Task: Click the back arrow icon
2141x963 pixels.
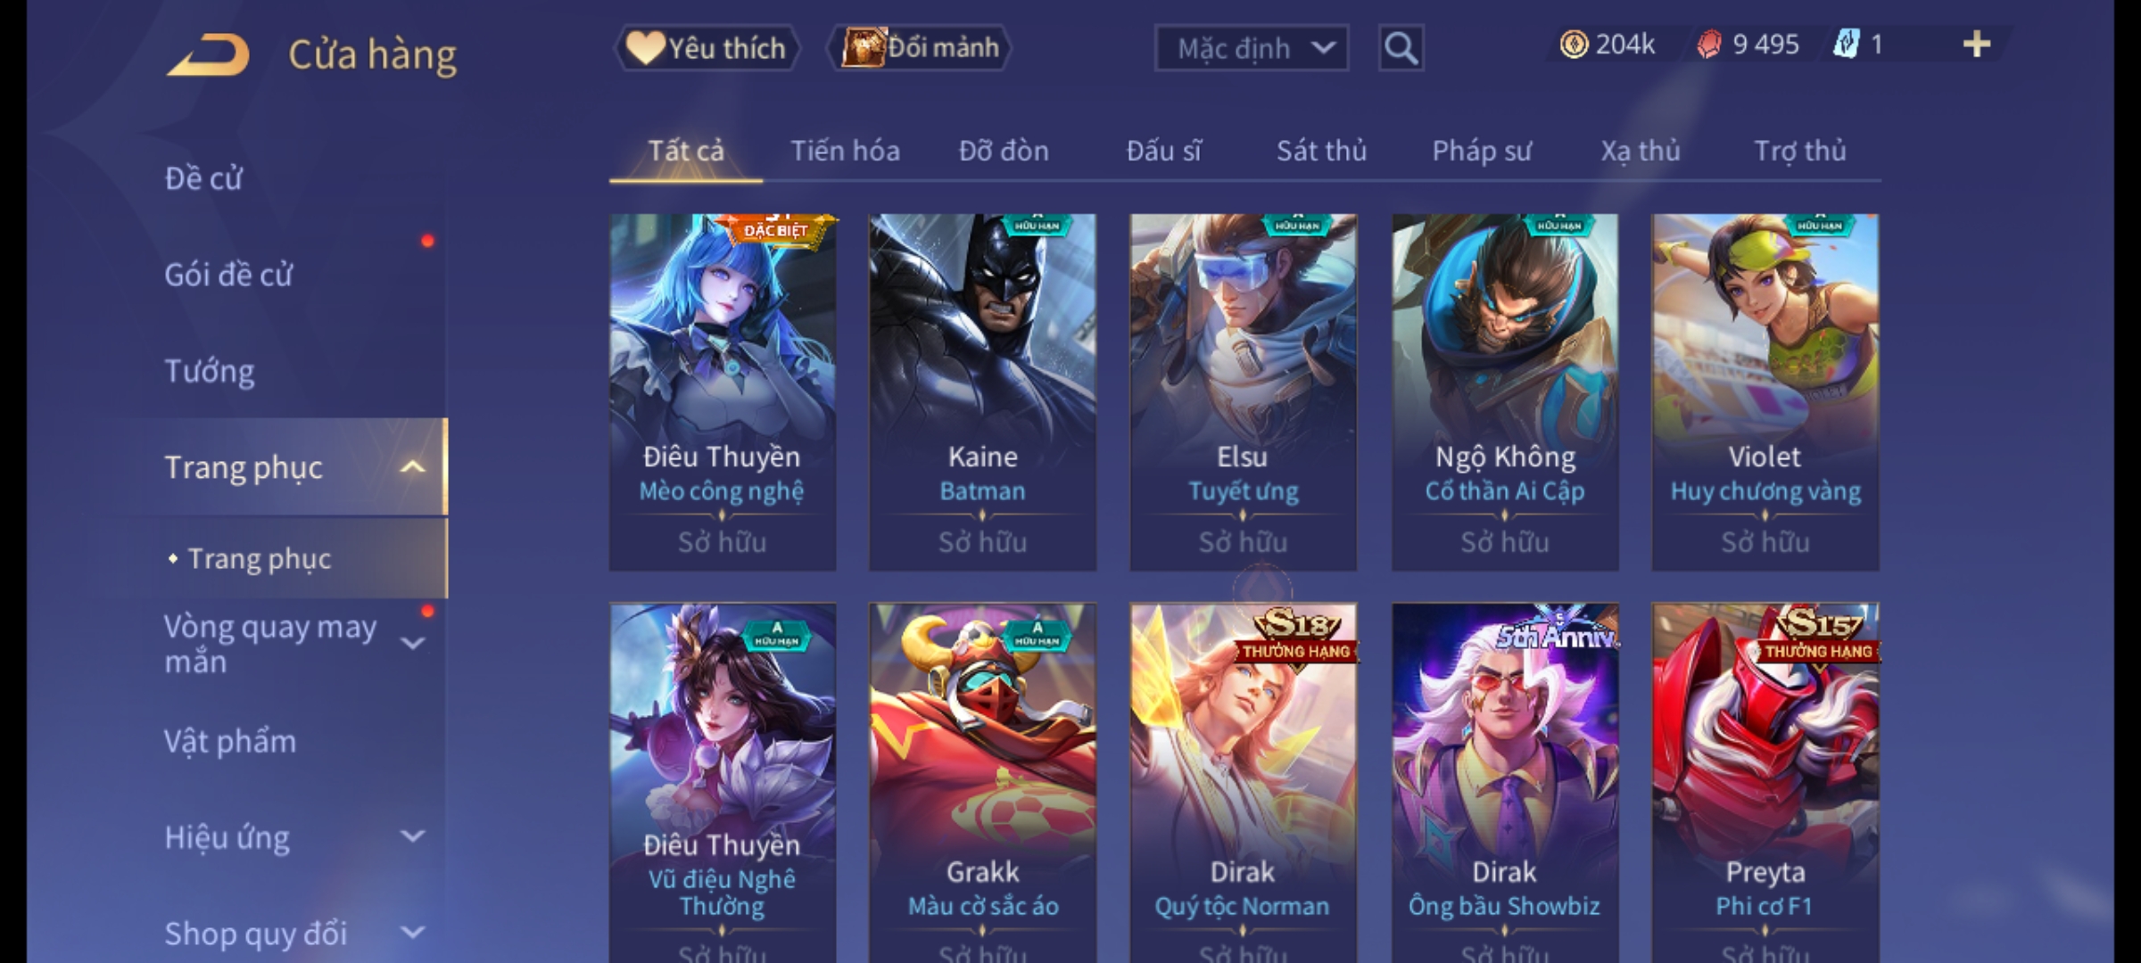Action: tap(207, 55)
